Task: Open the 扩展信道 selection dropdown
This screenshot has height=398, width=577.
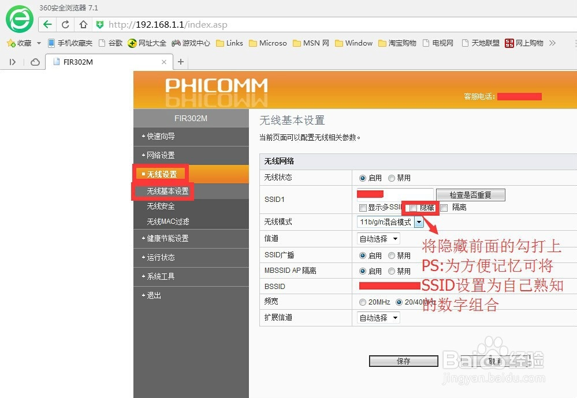Action: pos(396,317)
